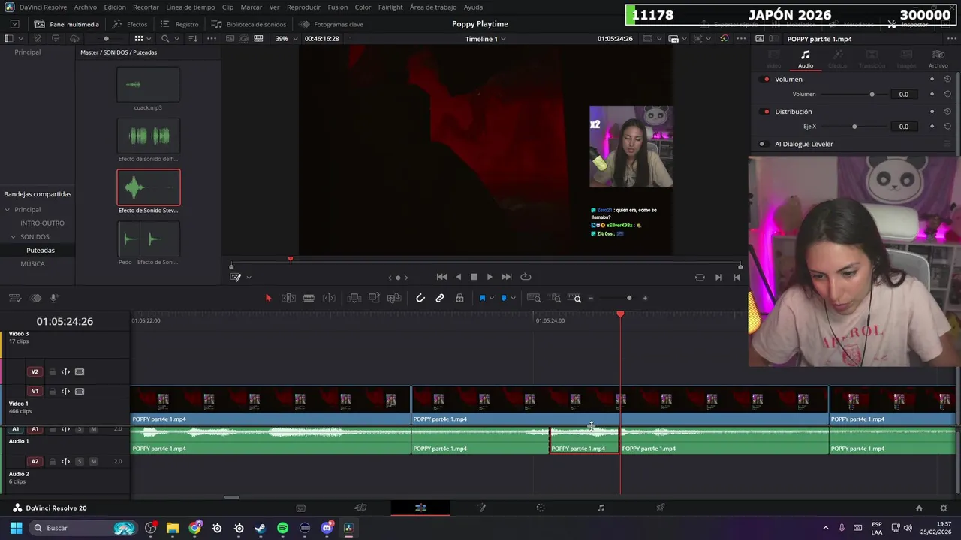Click the voiceover microphone icon above timecode
The height and width of the screenshot is (540, 961).
coord(53,298)
